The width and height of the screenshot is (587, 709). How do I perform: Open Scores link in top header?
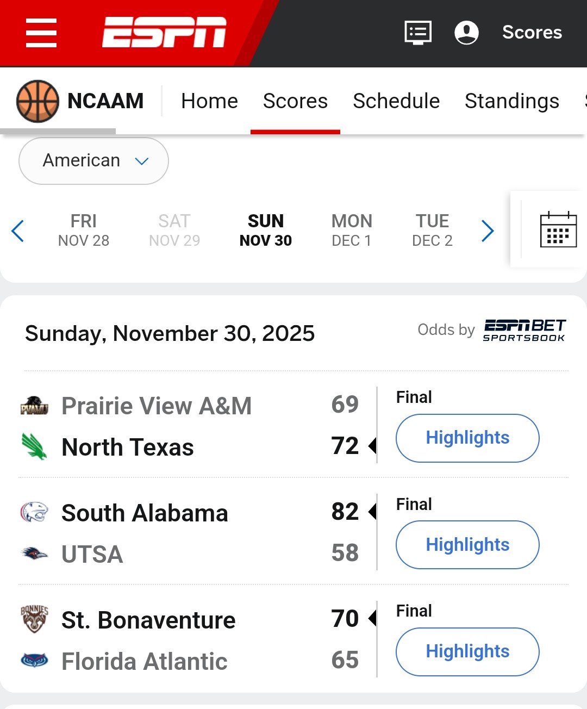click(x=532, y=33)
